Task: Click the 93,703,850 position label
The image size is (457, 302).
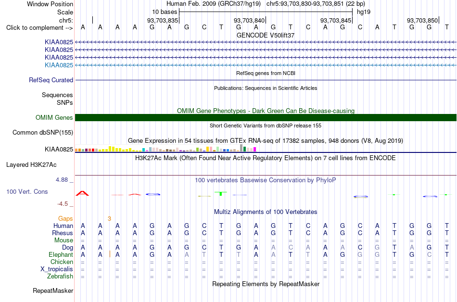Action: [422, 20]
